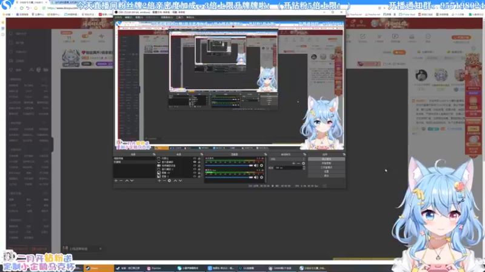This screenshot has width=485, height=272.
Task: Adjust second mixer track volume slider
Action: [229, 177]
